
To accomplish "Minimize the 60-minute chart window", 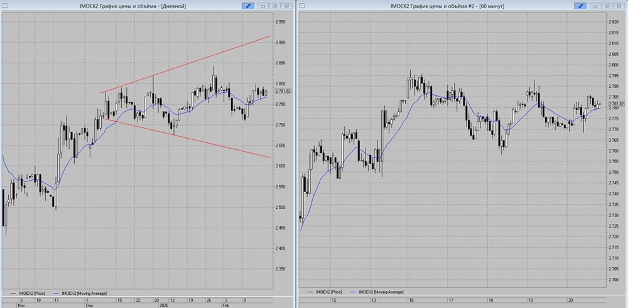I will pos(596,6).
